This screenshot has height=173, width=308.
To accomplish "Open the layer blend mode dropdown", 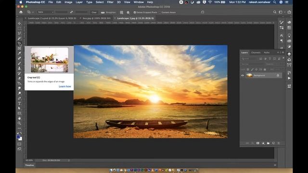I will tap(252, 64).
